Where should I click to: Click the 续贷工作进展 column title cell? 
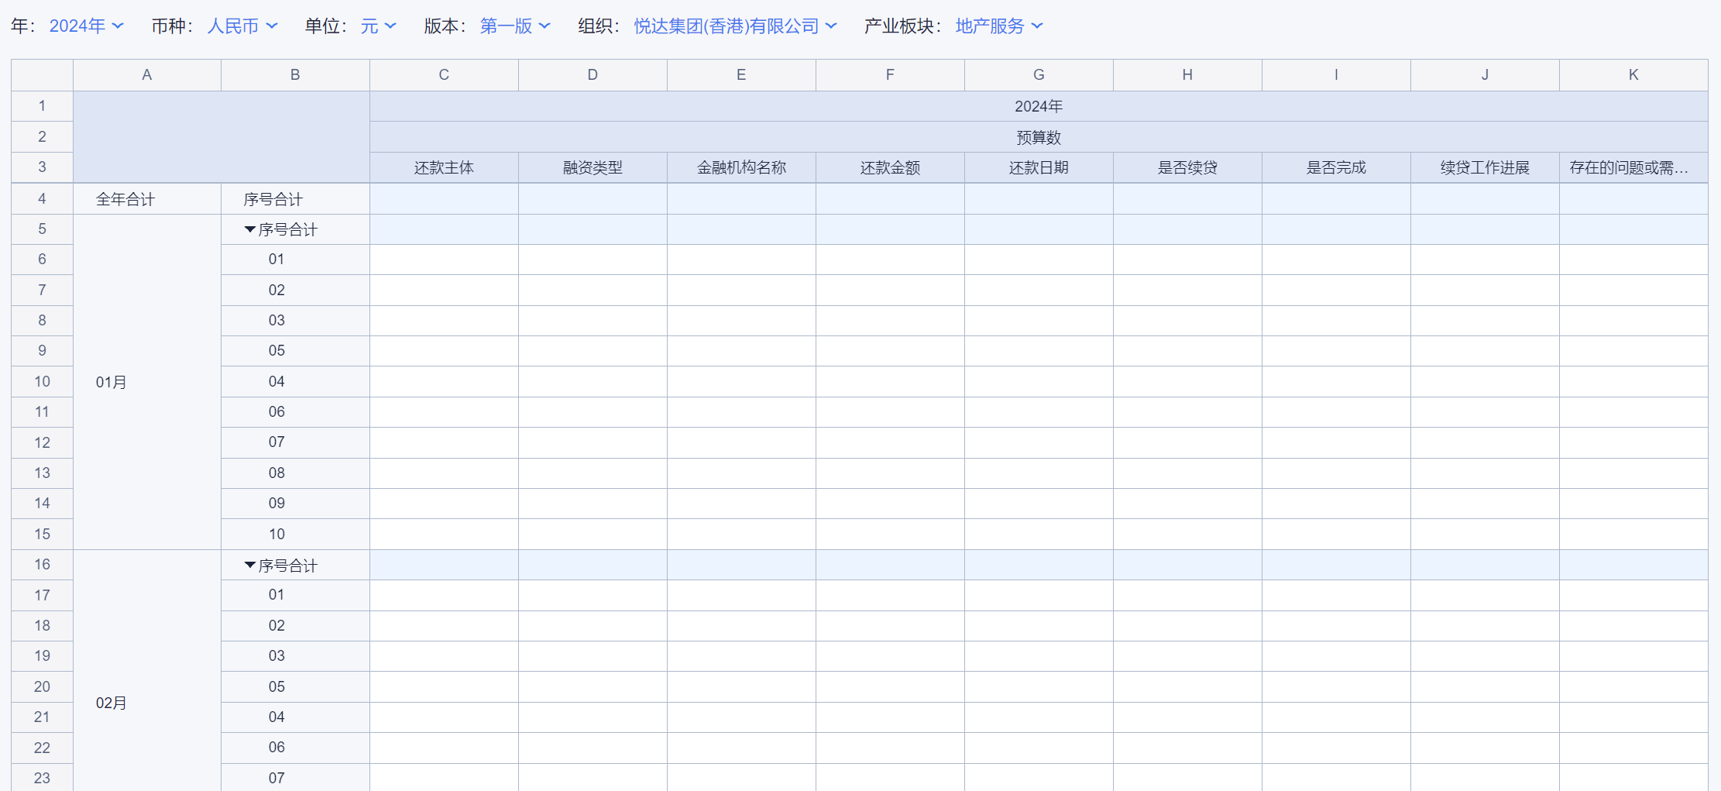coord(1485,168)
